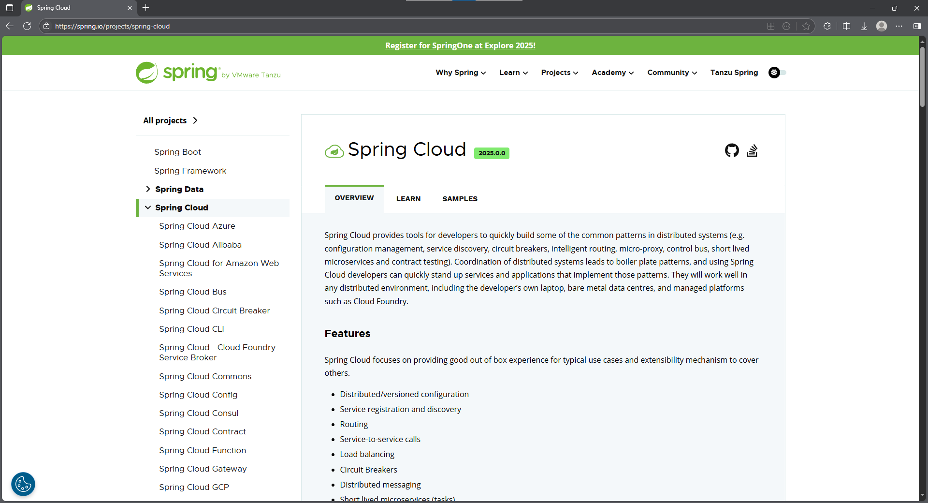Open cookie preferences via the cookie icon
Viewport: 928px width, 503px height.
click(x=23, y=484)
